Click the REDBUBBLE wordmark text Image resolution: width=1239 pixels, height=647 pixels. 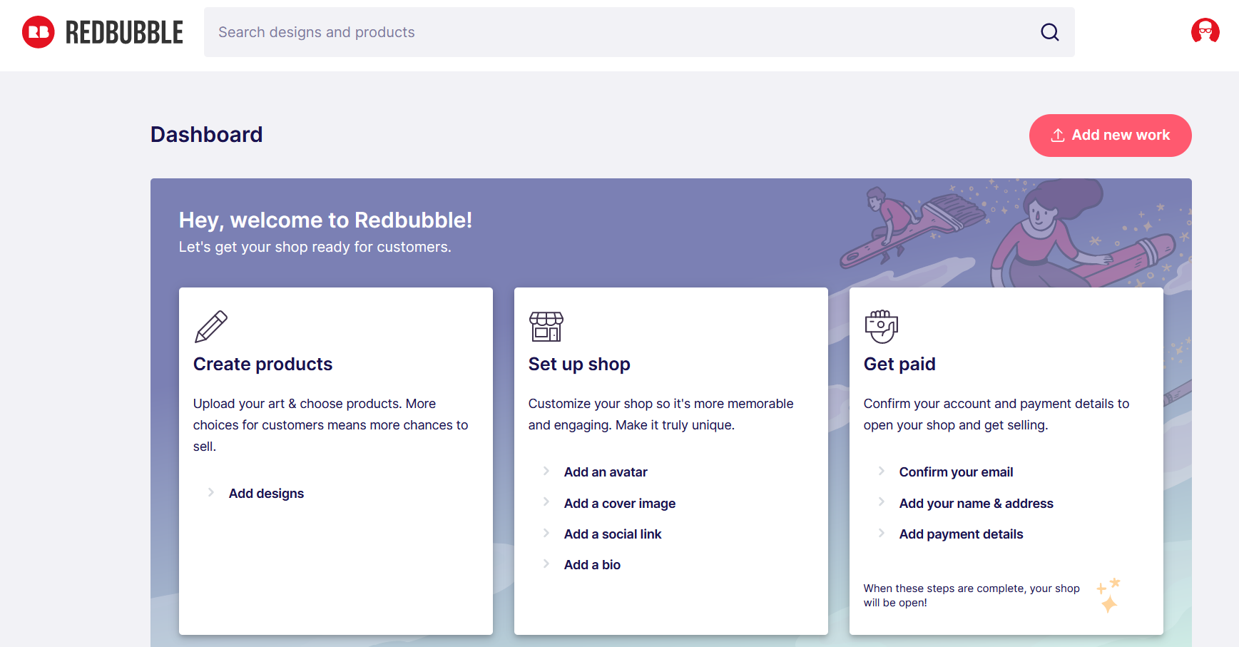[x=124, y=33]
